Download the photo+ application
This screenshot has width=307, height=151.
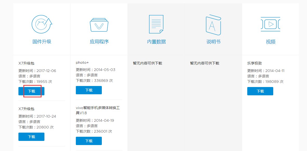tap(88, 90)
